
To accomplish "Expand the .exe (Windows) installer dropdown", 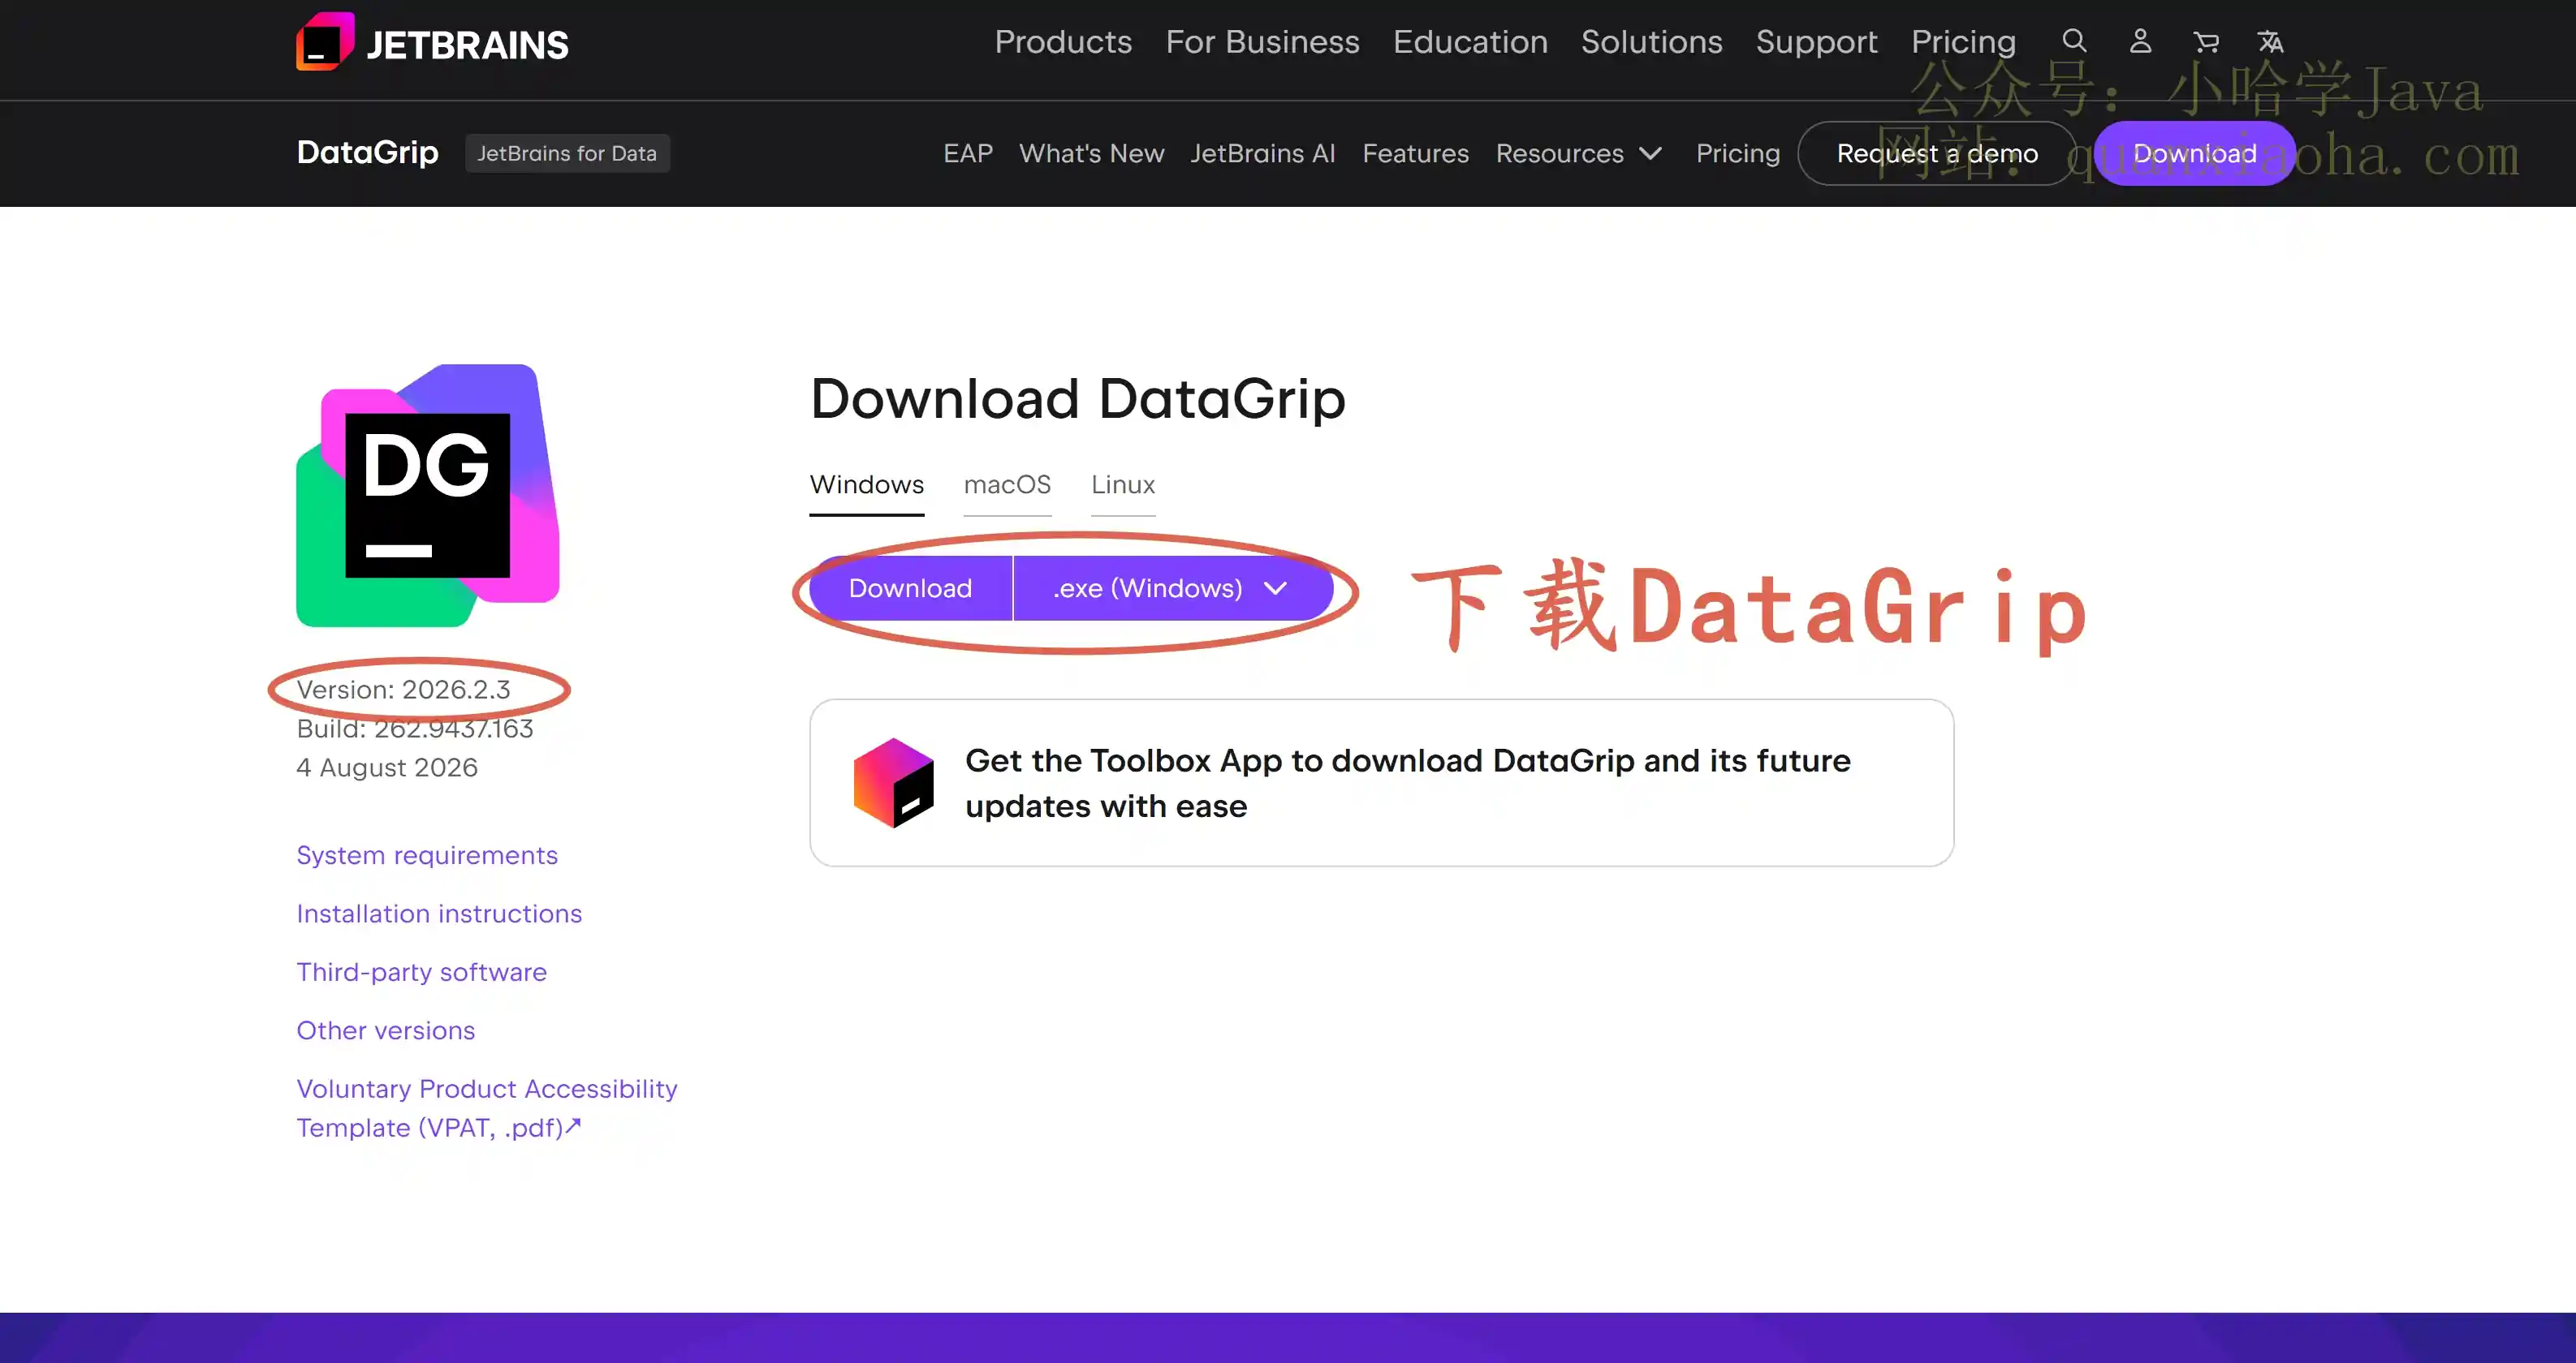I will tap(1173, 587).
